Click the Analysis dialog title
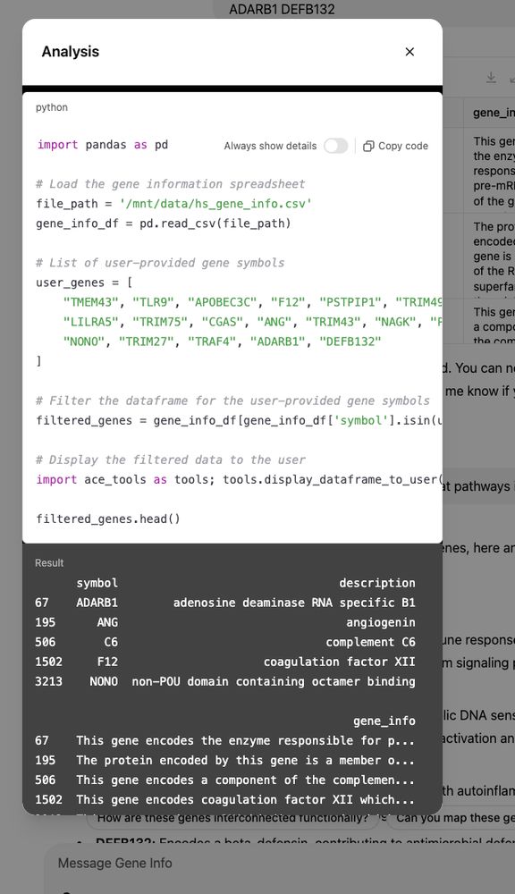515x894 pixels. pos(70,51)
